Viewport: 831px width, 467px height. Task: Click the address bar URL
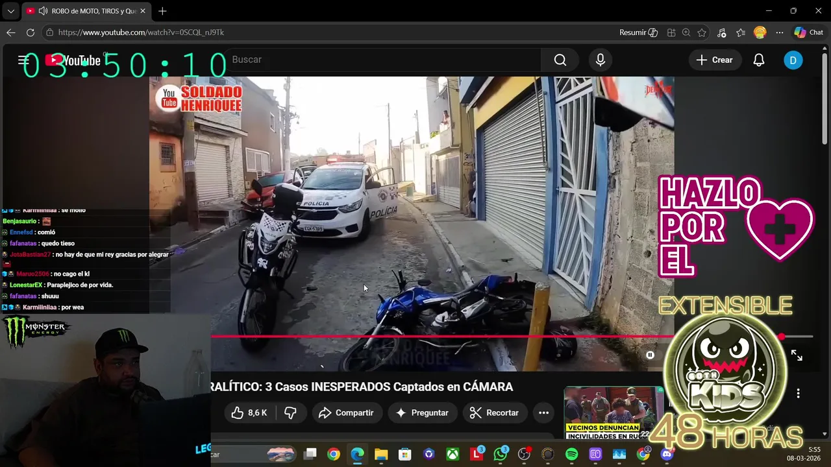(x=141, y=32)
